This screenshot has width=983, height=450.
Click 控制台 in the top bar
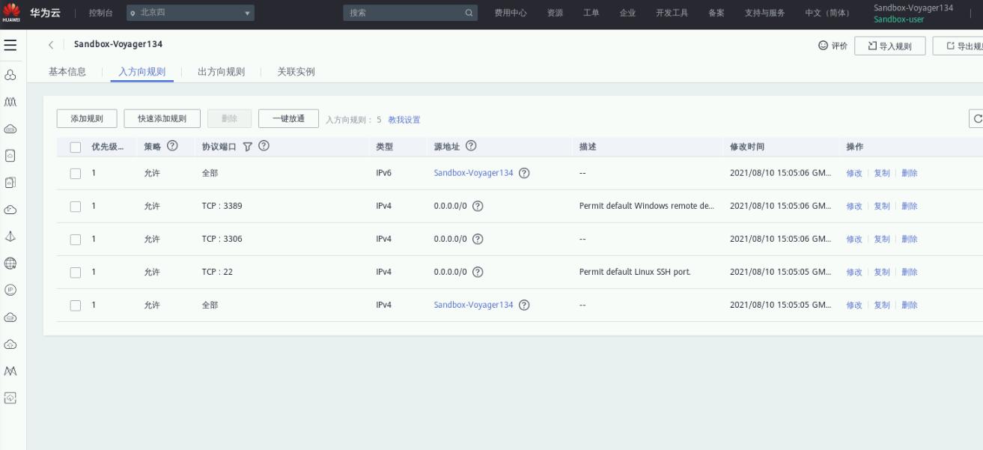[101, 13]
